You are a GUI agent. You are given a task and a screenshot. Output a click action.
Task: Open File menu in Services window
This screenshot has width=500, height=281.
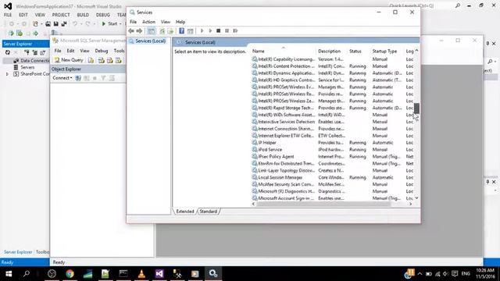(133, 22)
